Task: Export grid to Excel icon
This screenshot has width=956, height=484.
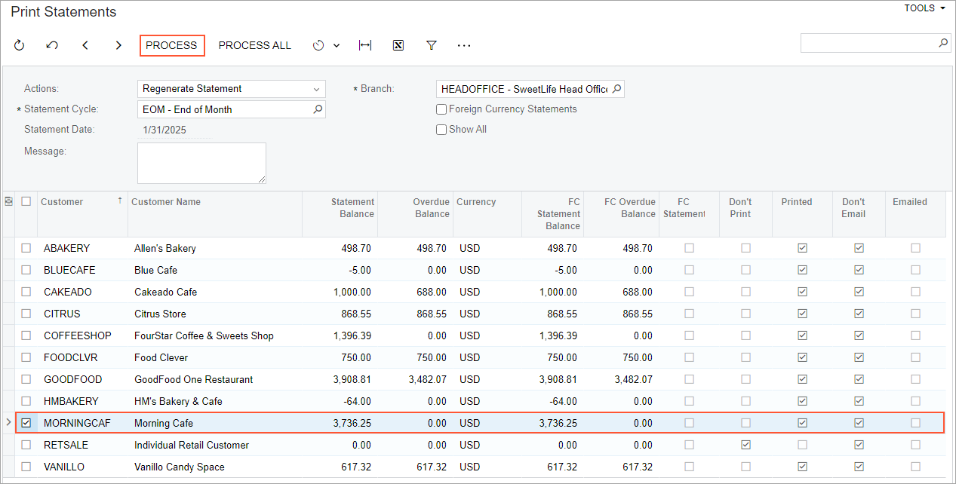Action: [398, 45]
